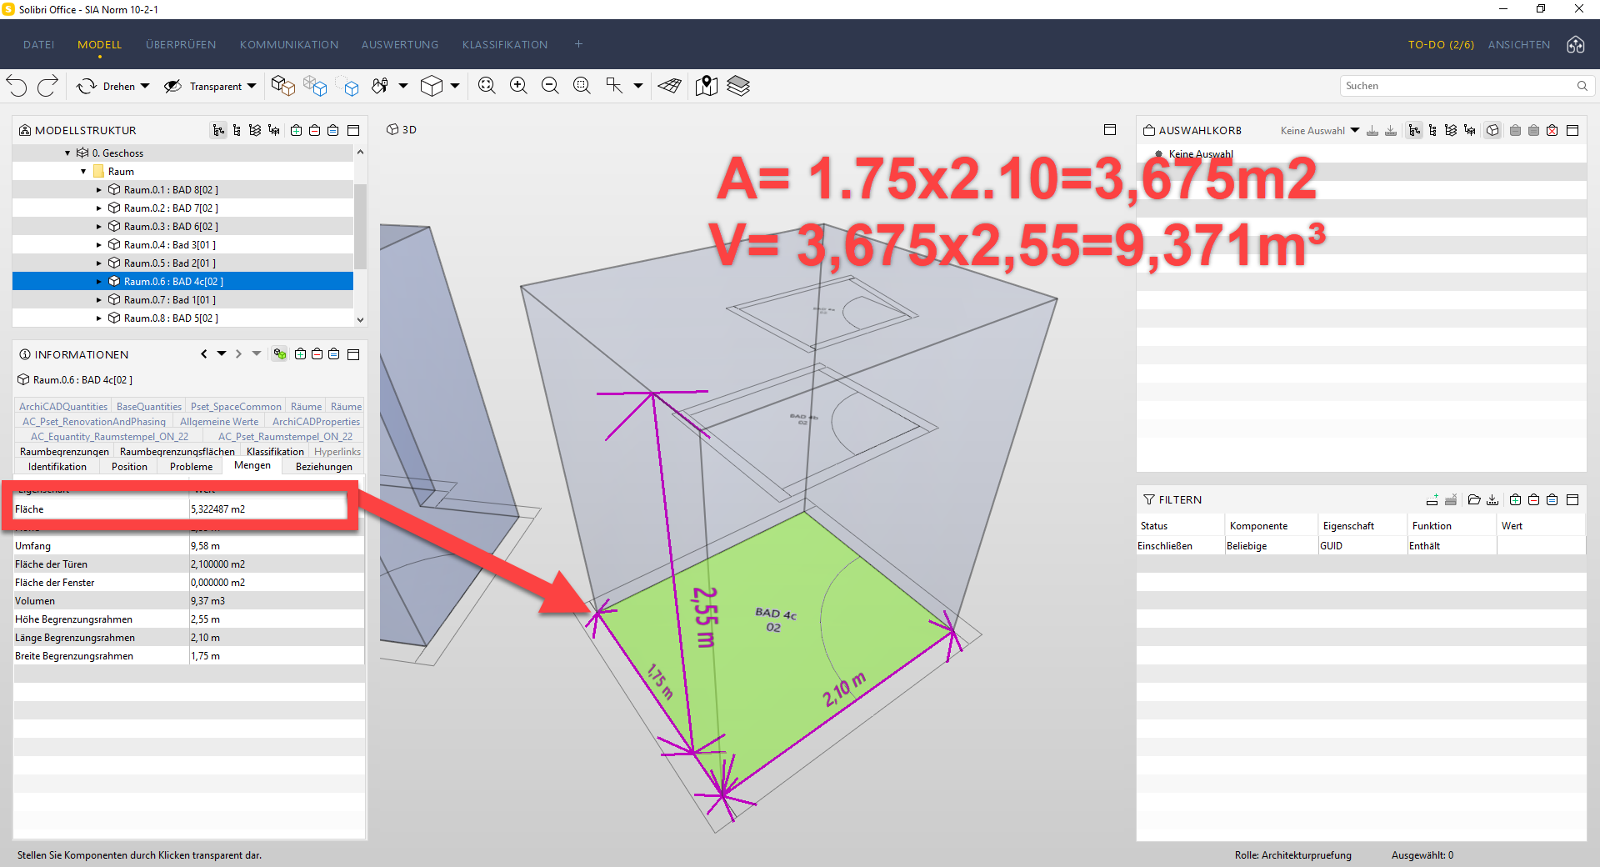
Task: Open the TO-DO (2/6) list
Action: (1441, 45)
